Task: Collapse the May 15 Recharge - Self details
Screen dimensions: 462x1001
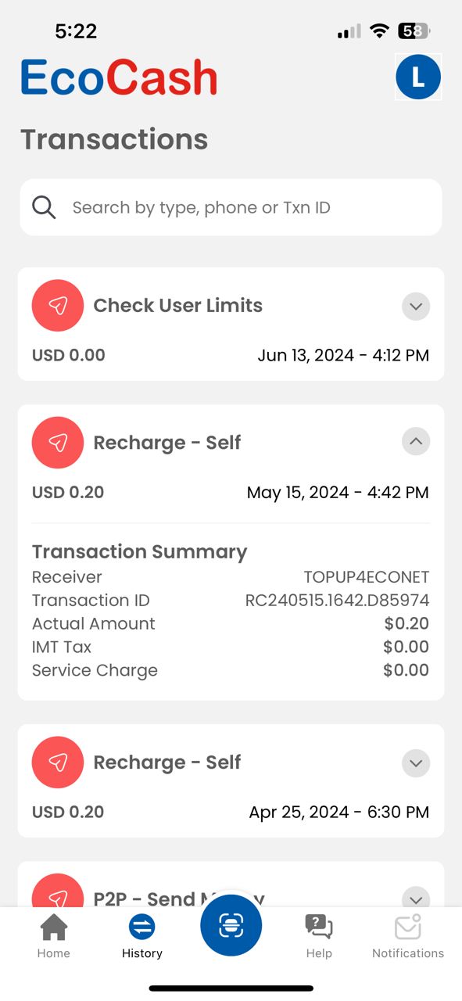Action: (x=416, y=442)
